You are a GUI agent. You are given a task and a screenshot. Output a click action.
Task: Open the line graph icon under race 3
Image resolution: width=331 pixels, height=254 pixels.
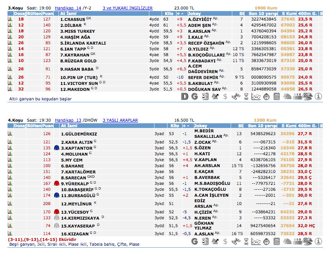tap(256, 96)
